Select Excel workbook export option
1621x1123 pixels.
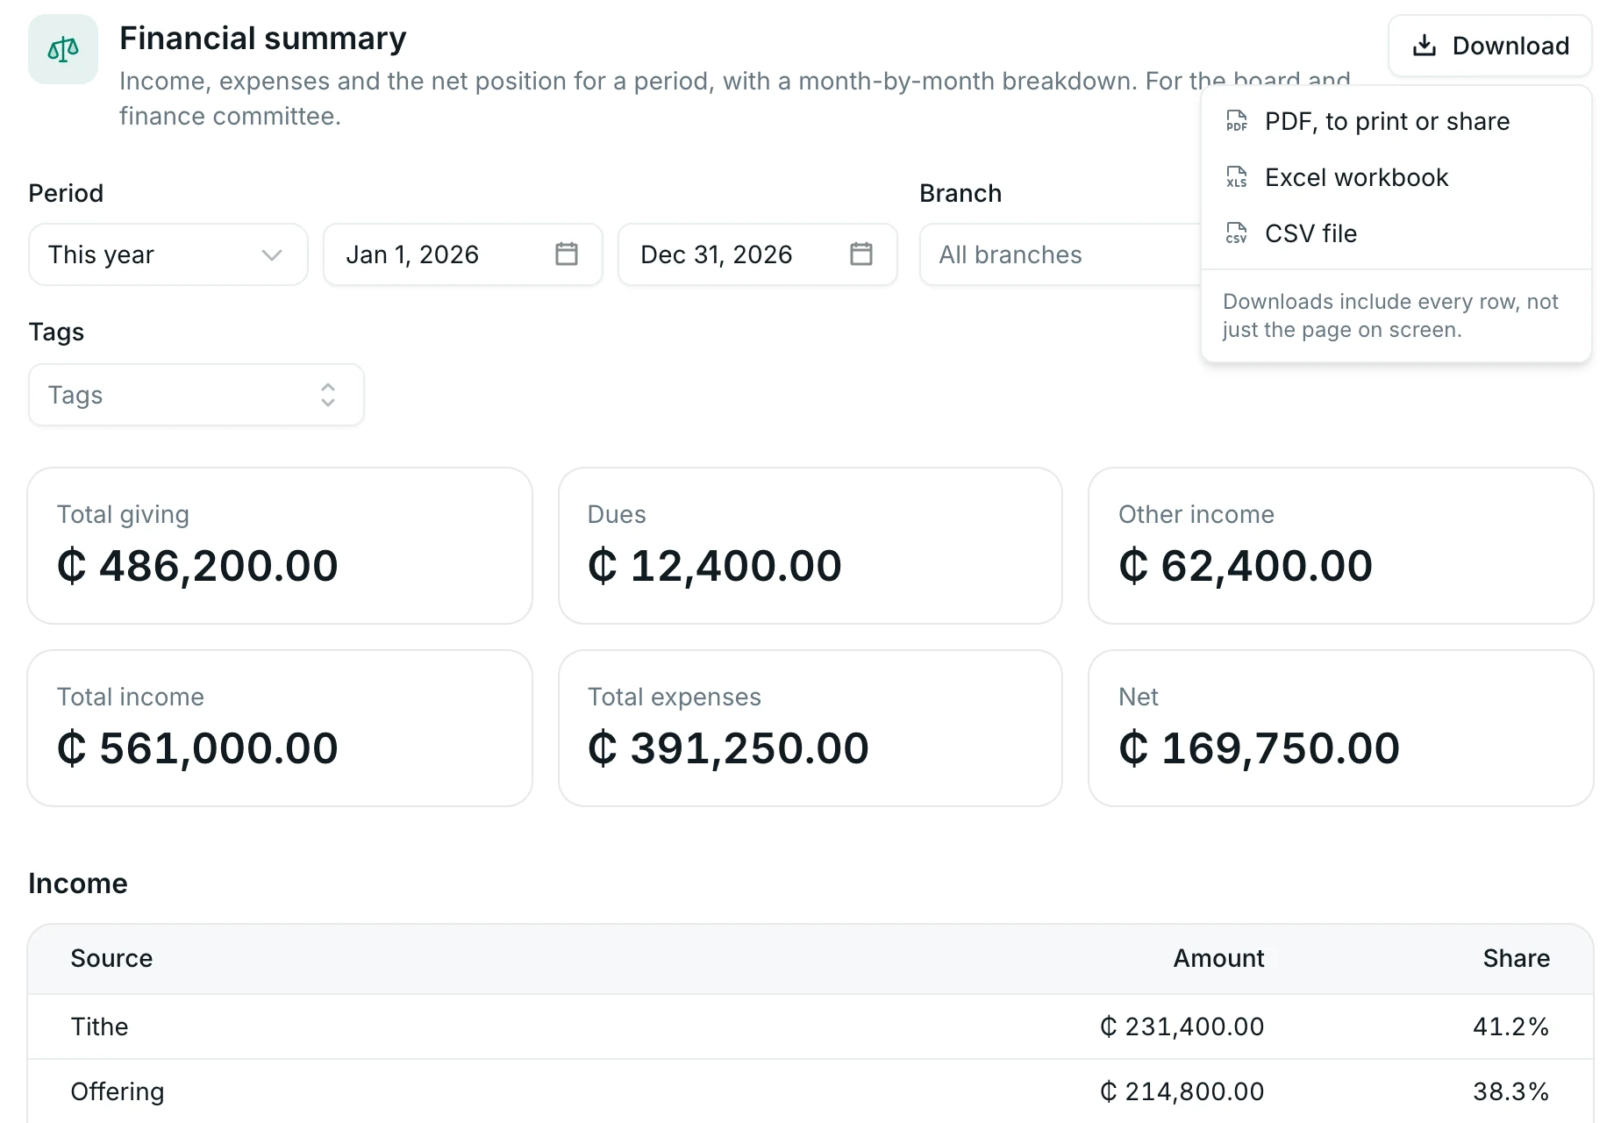tap(1396, 177)
